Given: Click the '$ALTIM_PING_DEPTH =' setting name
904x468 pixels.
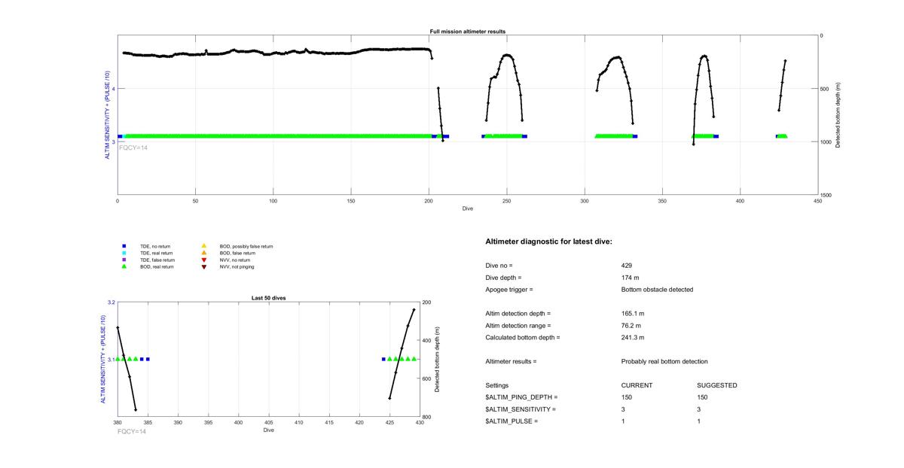Looking at the screenshot, I should [x=521, y=397].
